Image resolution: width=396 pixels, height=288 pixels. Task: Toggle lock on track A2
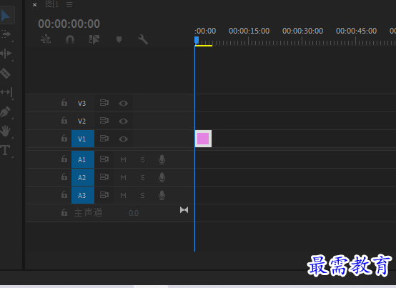point(64,177)
